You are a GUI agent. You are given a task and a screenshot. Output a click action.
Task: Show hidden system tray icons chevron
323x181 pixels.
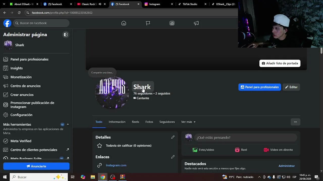[259, 177]
